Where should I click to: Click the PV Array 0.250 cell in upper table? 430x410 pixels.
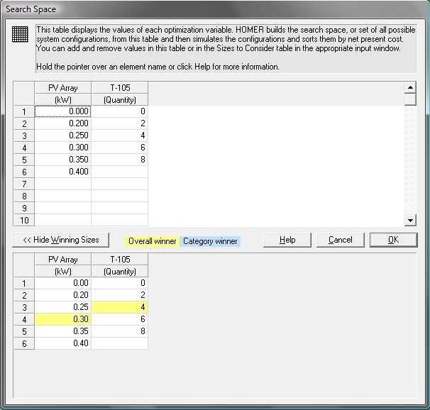(63, 135)
